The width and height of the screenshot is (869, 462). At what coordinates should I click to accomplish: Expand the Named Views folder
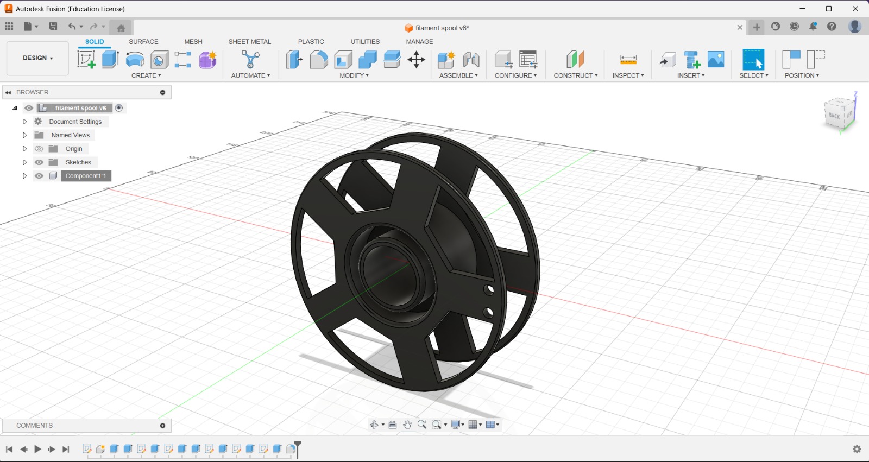(x=24, y=135)
